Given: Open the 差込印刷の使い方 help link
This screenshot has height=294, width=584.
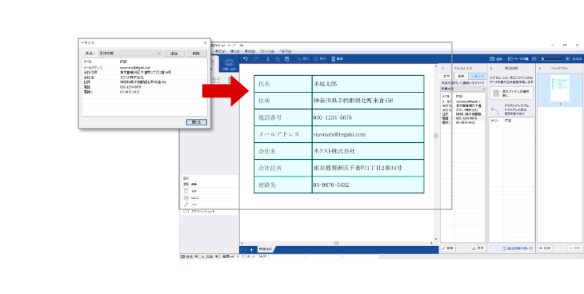Looking at the screenshot, I should click(518, 248).
